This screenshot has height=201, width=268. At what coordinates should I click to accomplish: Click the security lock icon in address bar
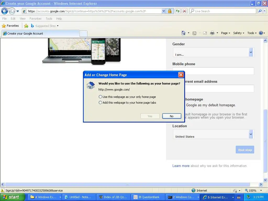pyautogui.click(x=170, y=11)
